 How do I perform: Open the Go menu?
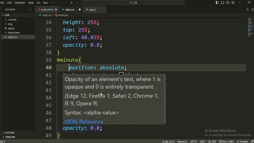[x=38, y=3]
